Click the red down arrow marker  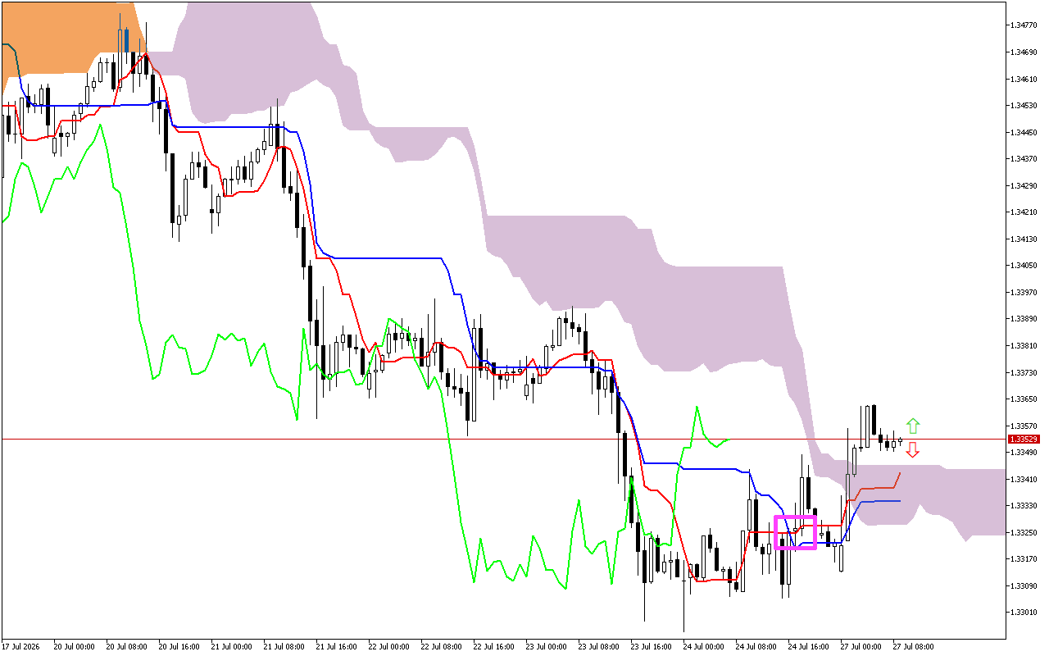point(912,449)
